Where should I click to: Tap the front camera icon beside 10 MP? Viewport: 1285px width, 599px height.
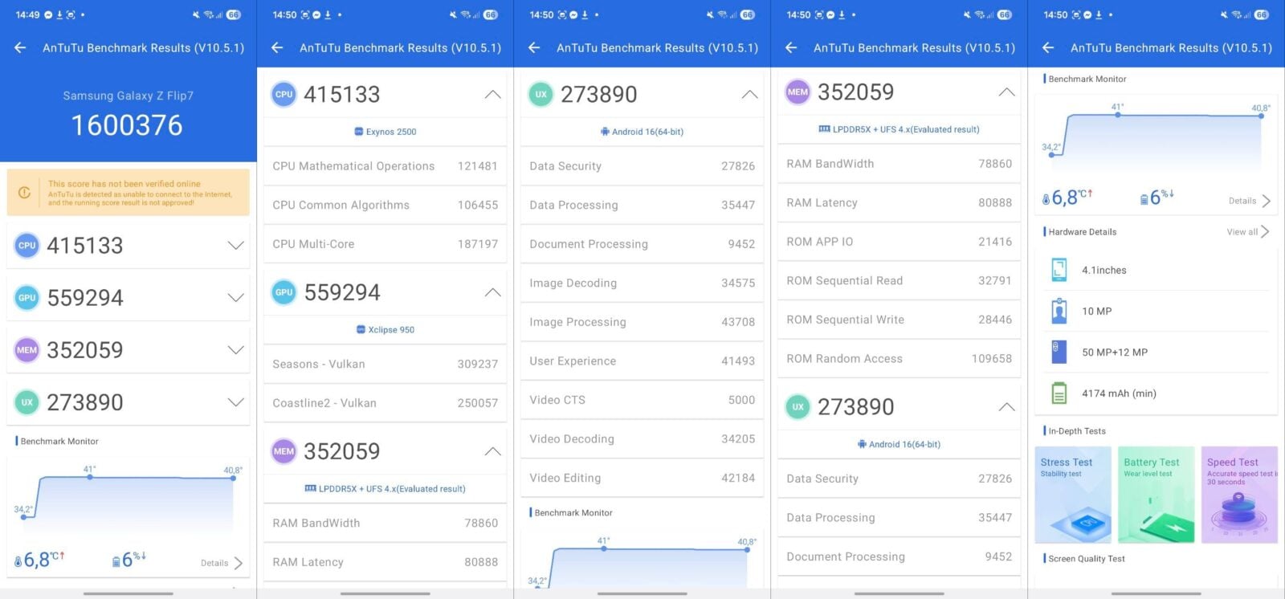pyautogui.click(x=1059, y=311)
